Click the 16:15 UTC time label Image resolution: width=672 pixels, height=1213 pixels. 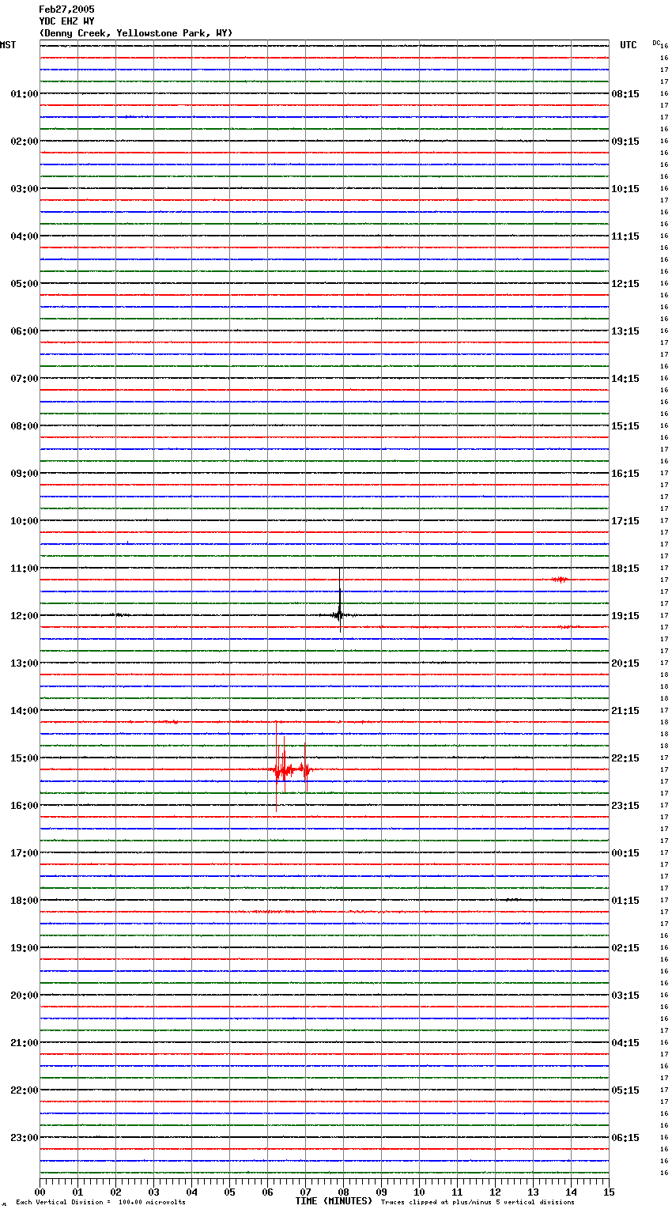pyautogui.click(x=625, y=474)
